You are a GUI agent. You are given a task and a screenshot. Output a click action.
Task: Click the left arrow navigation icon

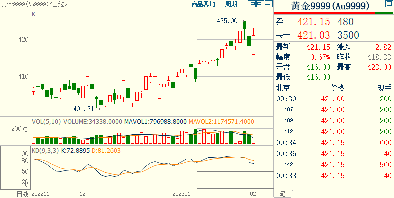coord(252,4)
